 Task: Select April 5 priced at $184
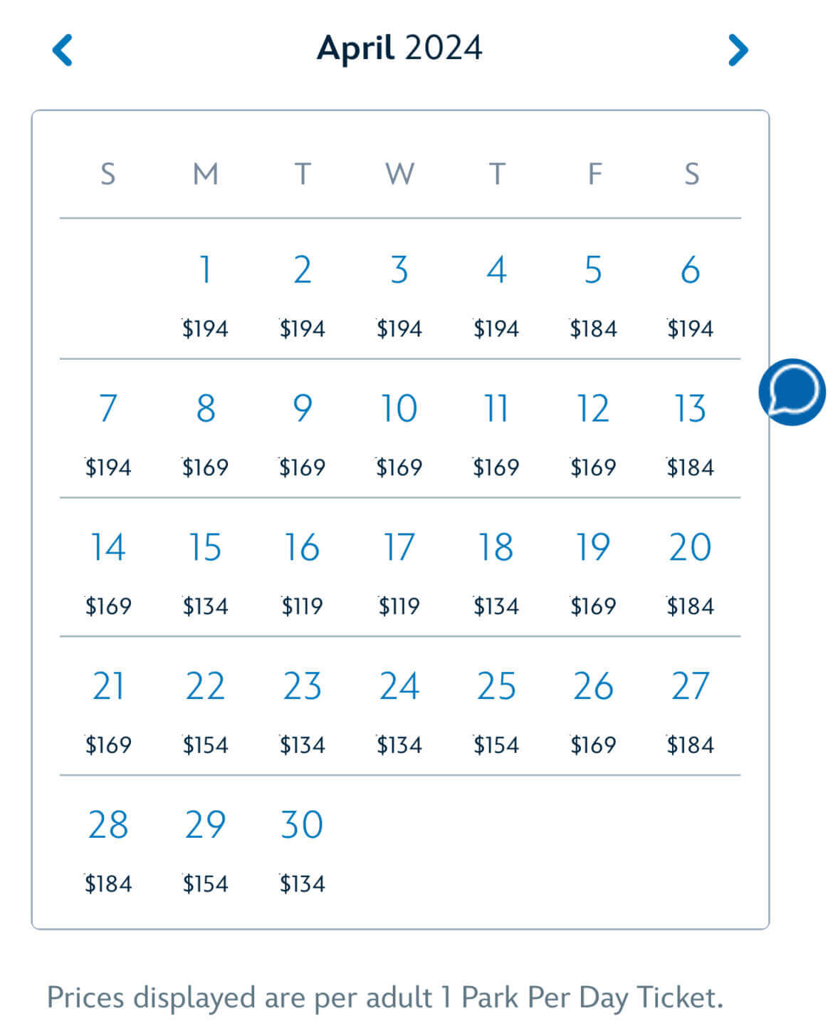(x=593, y=296)
